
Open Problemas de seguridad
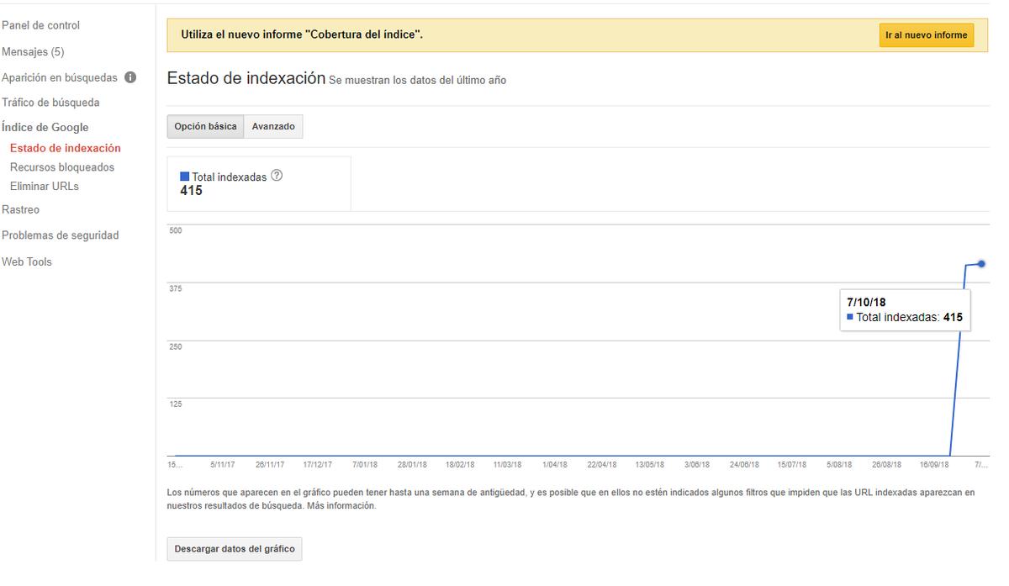tap(61, 236)
